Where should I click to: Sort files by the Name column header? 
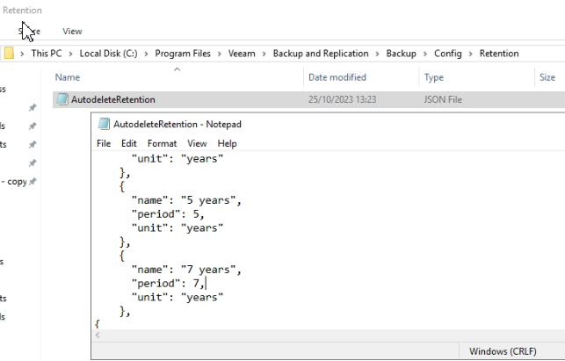pos(68,77)
